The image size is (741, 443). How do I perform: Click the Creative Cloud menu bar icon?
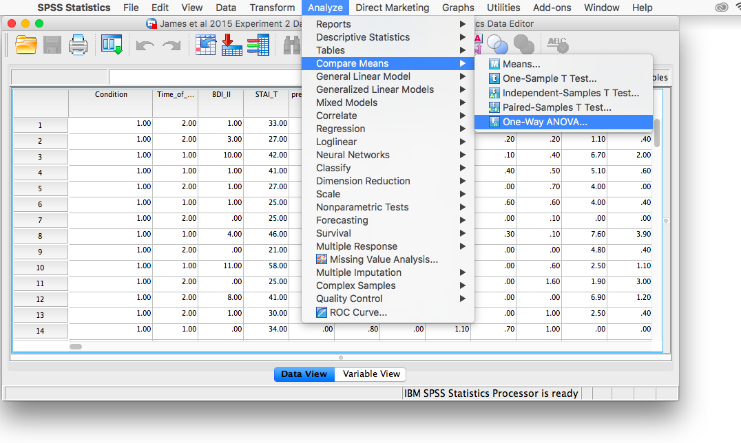coord(721,8)
